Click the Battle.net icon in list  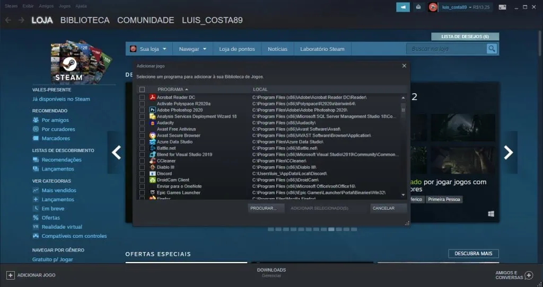(152, 148)
